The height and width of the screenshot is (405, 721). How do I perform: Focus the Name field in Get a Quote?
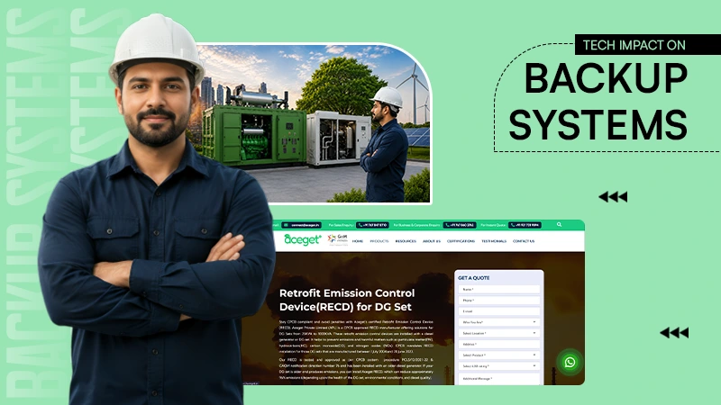tap(499, 289)
